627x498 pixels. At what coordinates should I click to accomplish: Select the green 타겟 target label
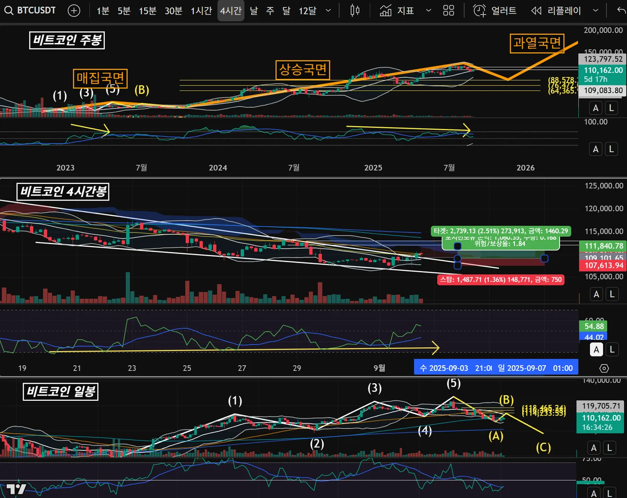pos(500,231)
